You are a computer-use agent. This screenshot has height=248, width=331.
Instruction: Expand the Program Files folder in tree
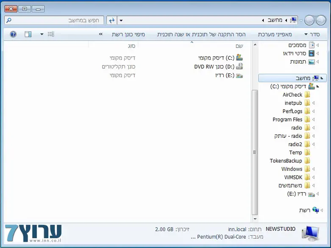(313, 120)
